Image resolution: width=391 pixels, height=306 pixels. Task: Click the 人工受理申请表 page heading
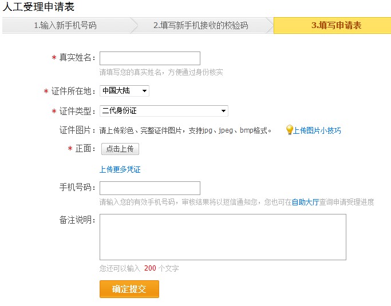(x=38, y=7)
